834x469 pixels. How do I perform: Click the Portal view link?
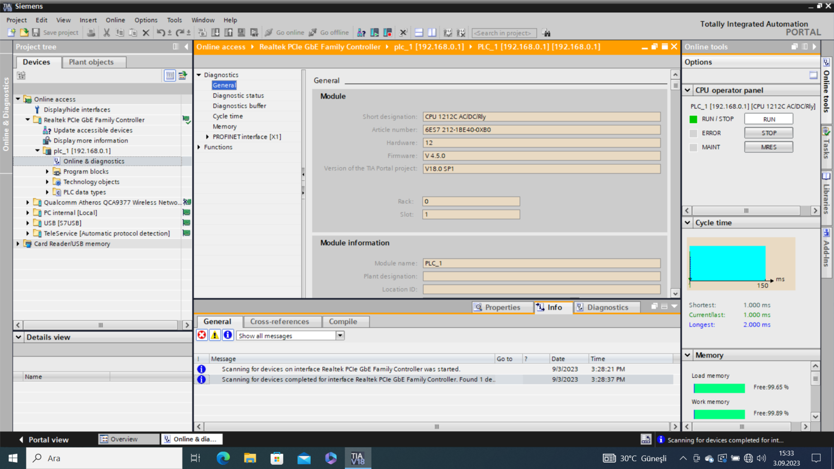coord(44,440)
